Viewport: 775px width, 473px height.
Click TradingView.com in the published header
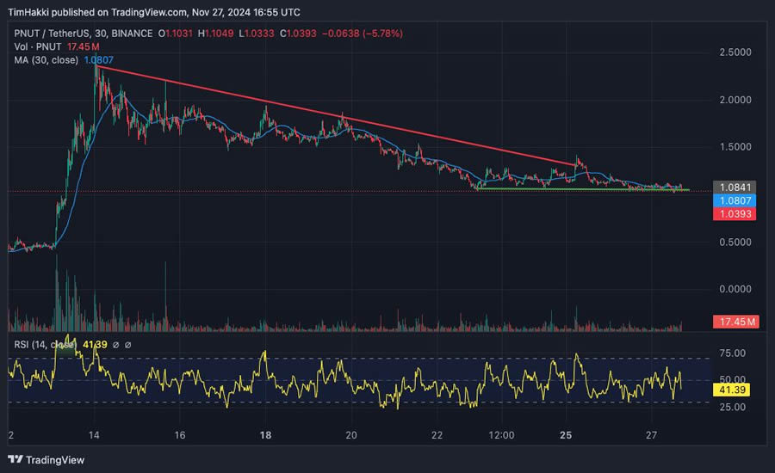(149, 13)
